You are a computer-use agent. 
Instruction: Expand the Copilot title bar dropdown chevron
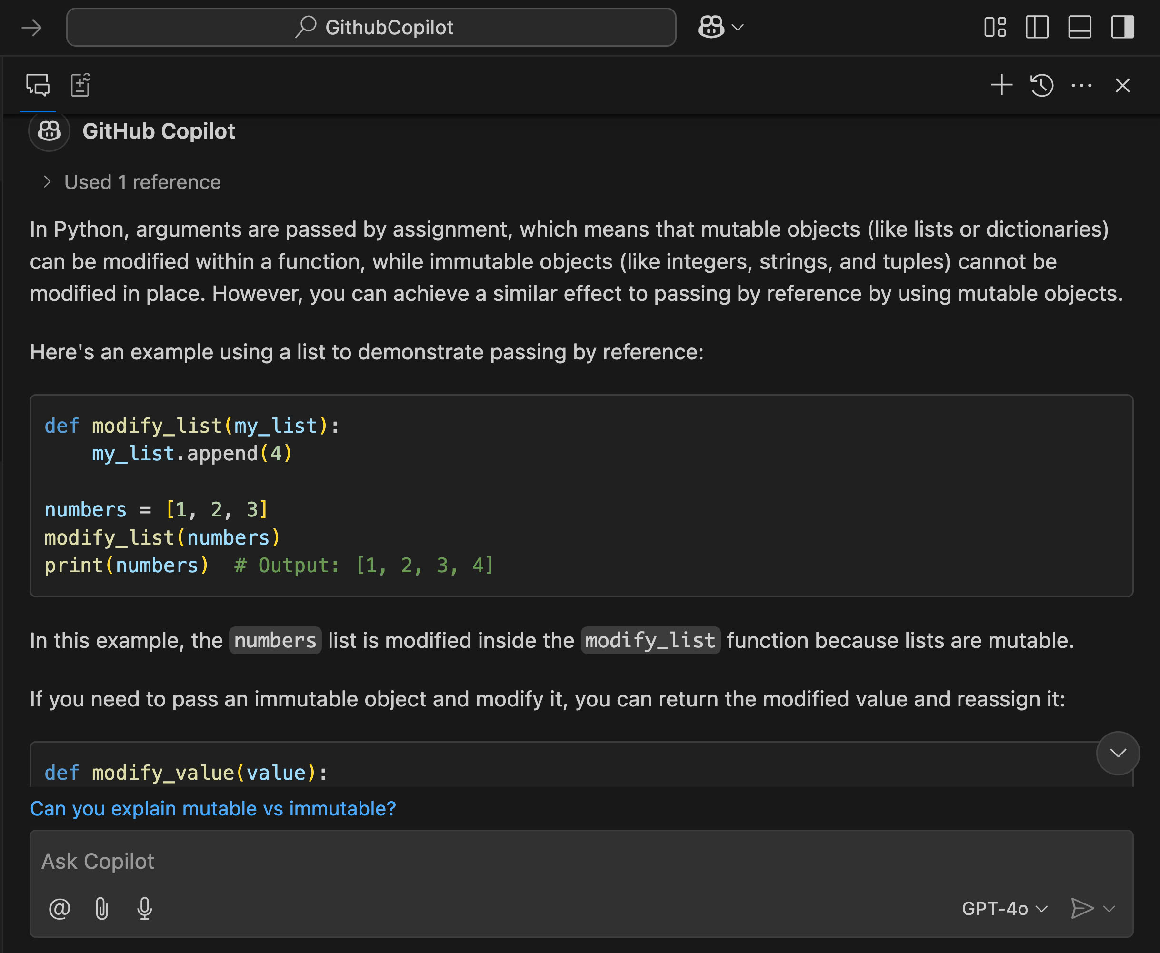tap(738, 27)
